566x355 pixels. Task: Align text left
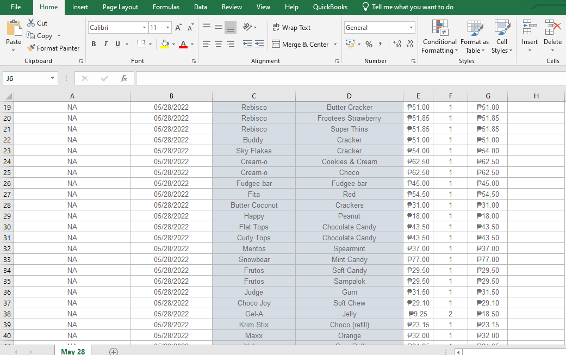[207, 44]
